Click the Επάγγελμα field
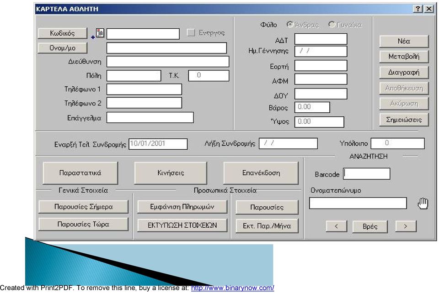This screenshot has height=293, width=439. click(150, 118)
